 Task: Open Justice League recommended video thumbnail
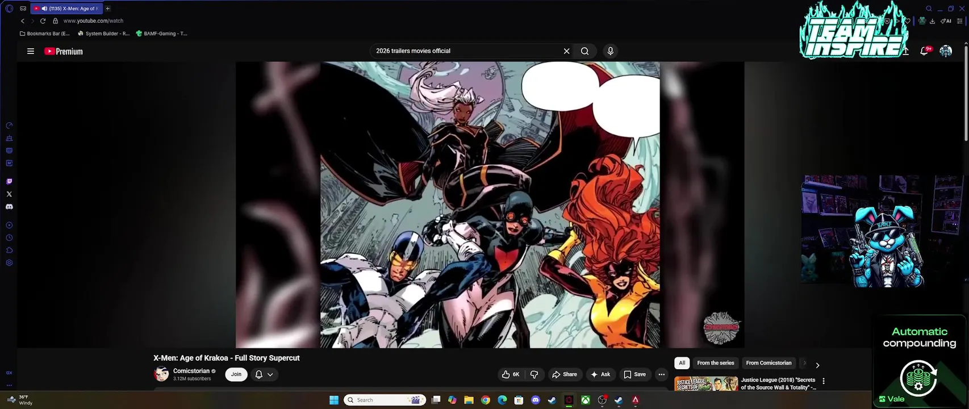pos(706,383)
